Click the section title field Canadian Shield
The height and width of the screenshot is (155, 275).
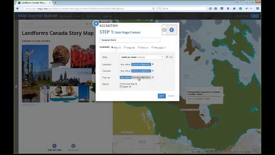click(130, 40)
